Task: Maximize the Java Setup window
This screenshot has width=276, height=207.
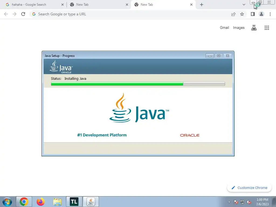Action: coord(219,56)
